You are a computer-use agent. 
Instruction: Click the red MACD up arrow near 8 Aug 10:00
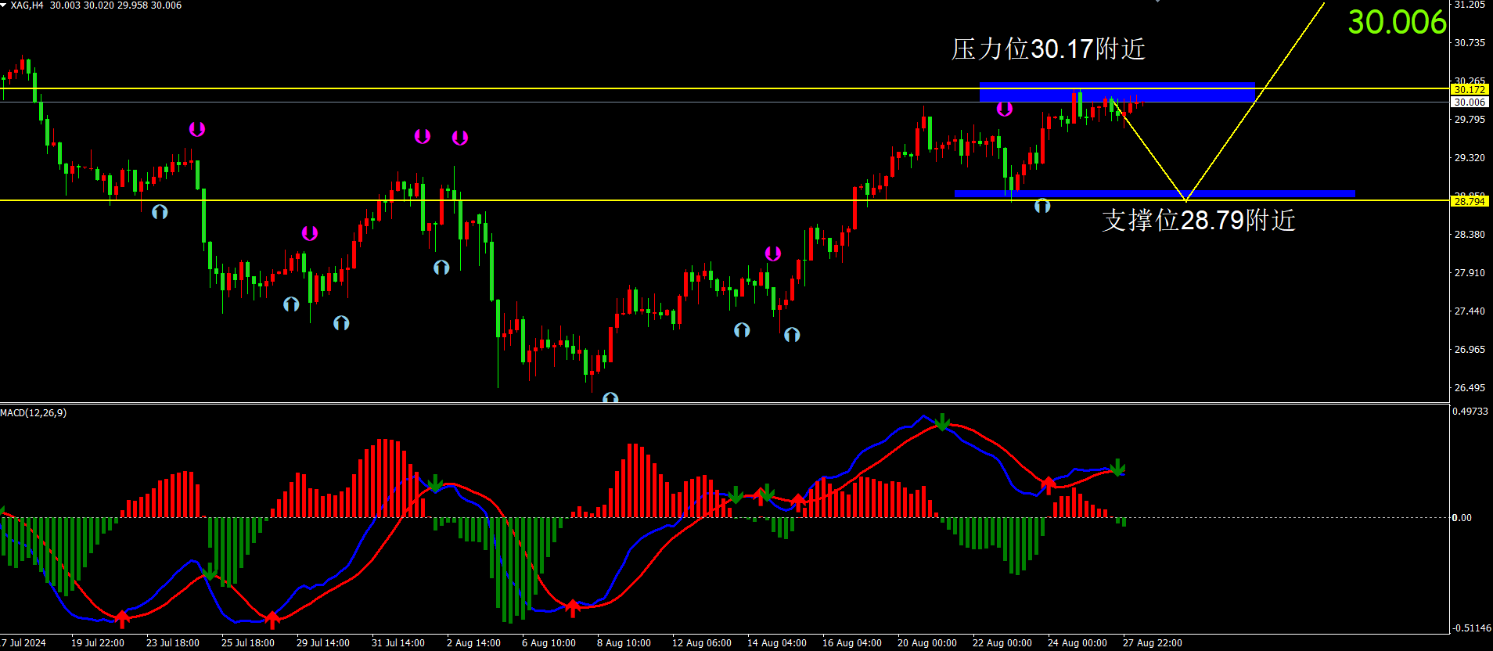point(573,608)
